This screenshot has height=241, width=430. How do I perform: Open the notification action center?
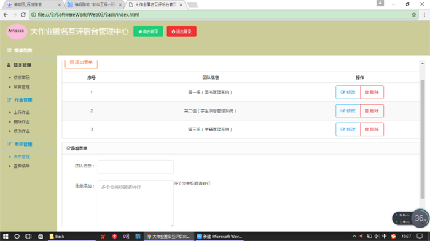[420, 236]
